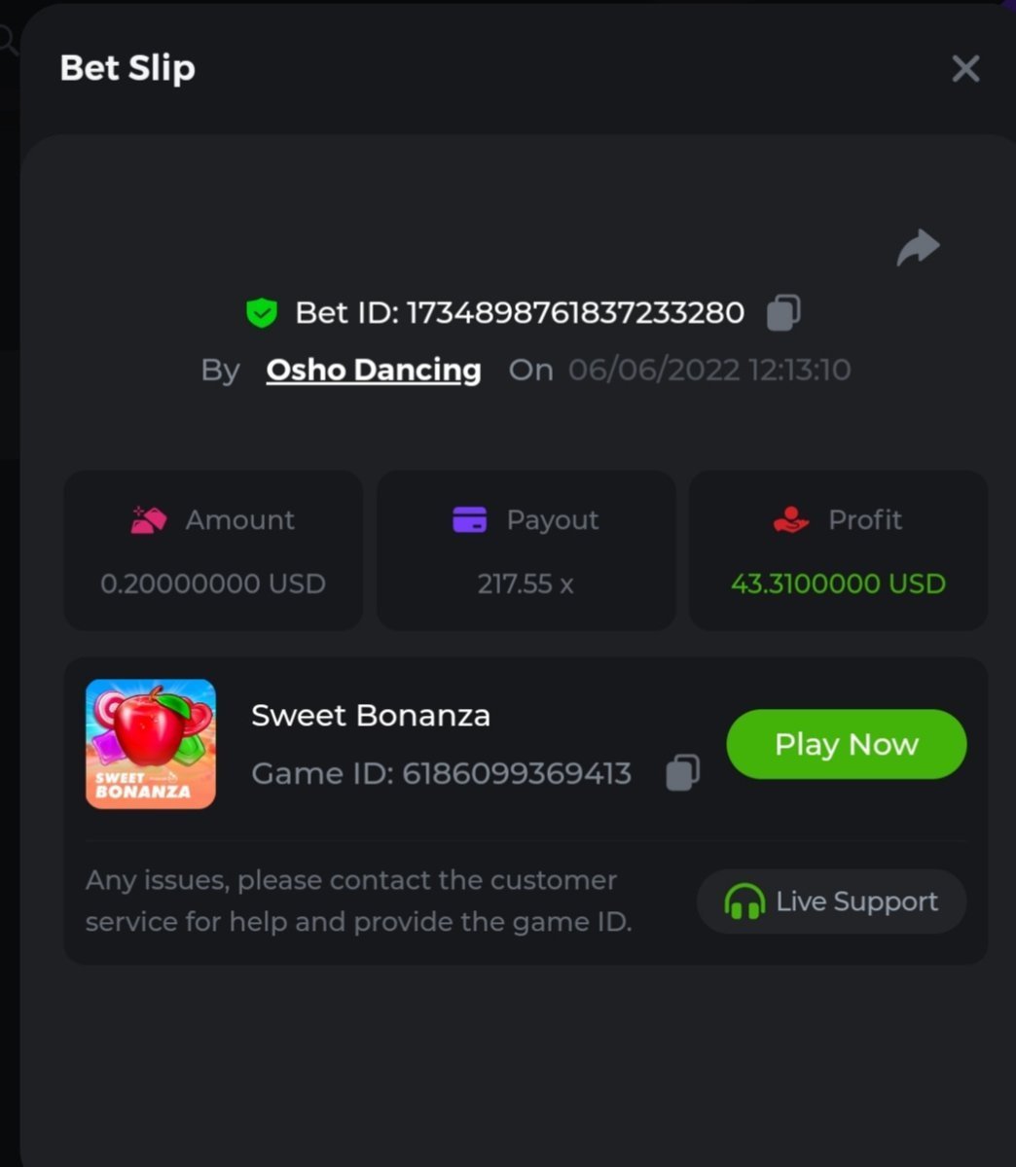Open the Sweet Bonanza game thumbnail
This screenshot has width=1016, height=1167.
151,744
